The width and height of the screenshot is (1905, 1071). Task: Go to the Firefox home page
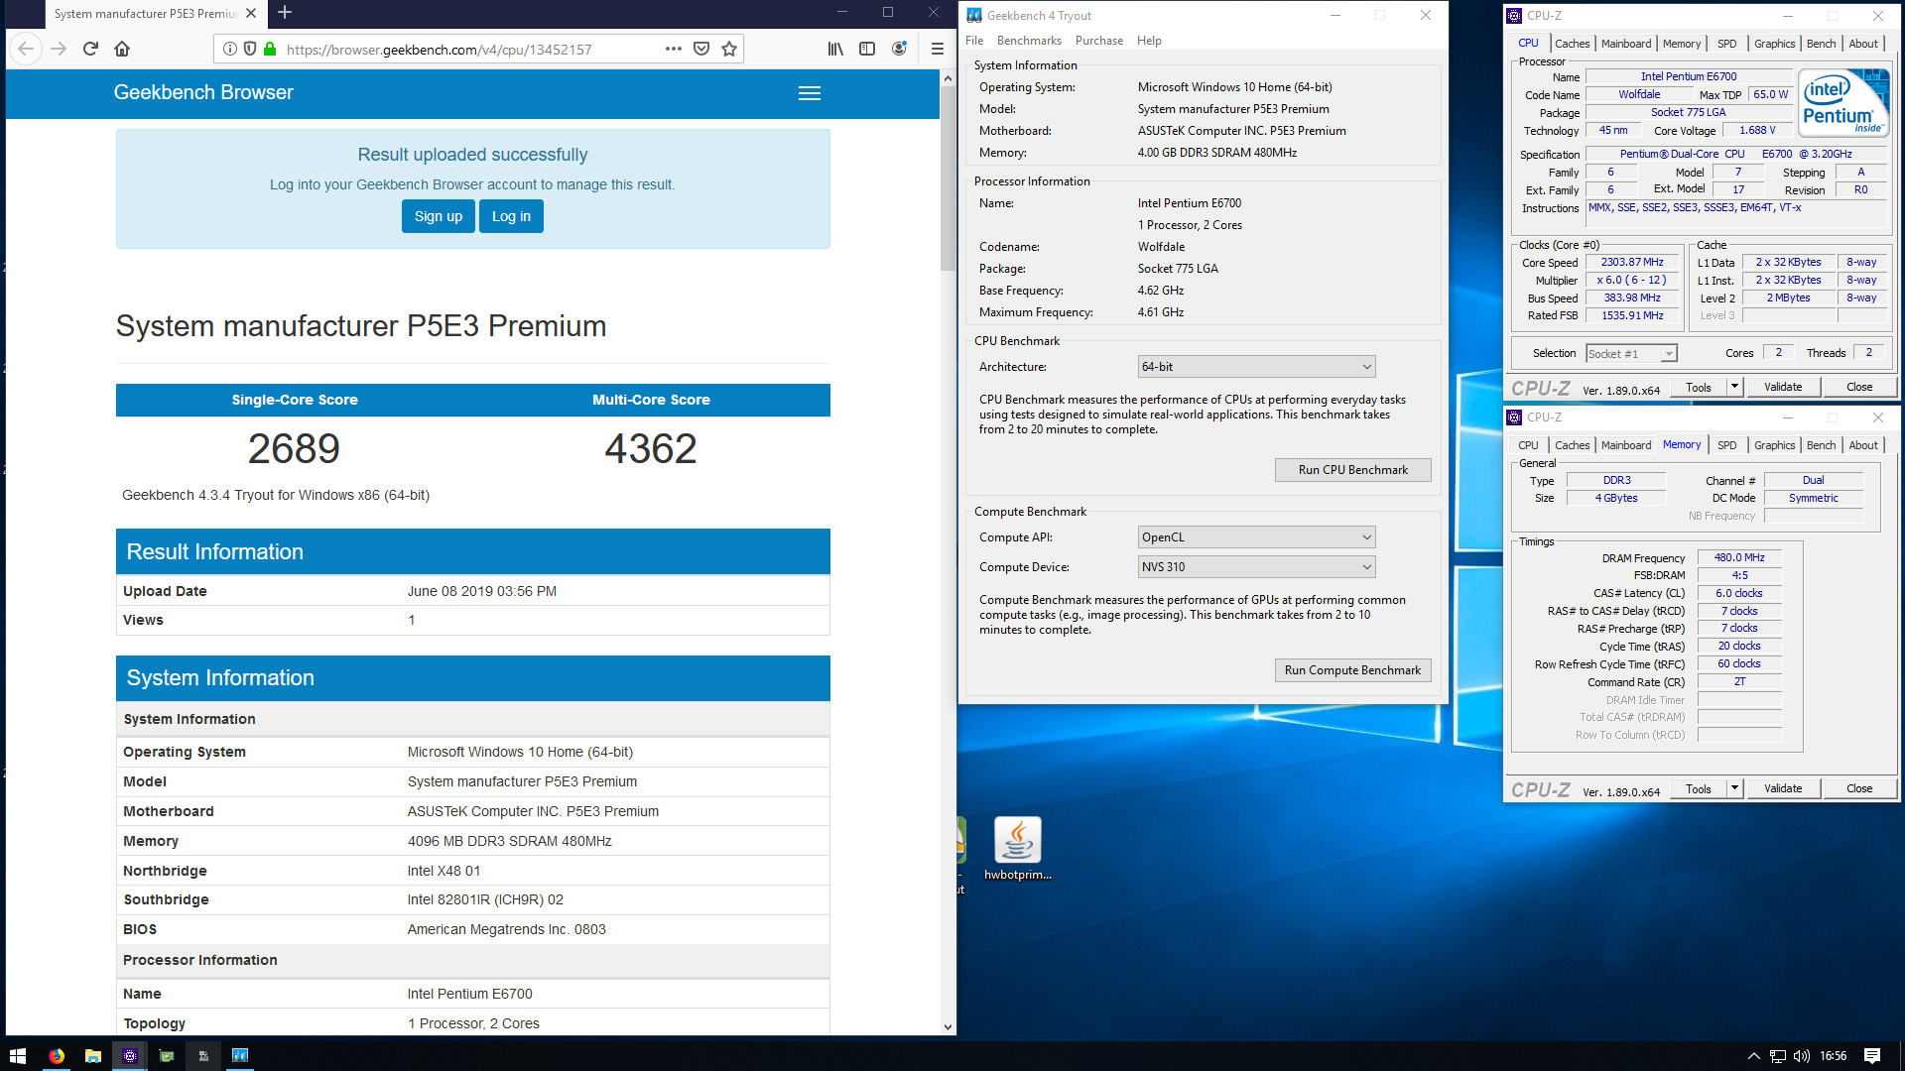coord(122,49)
